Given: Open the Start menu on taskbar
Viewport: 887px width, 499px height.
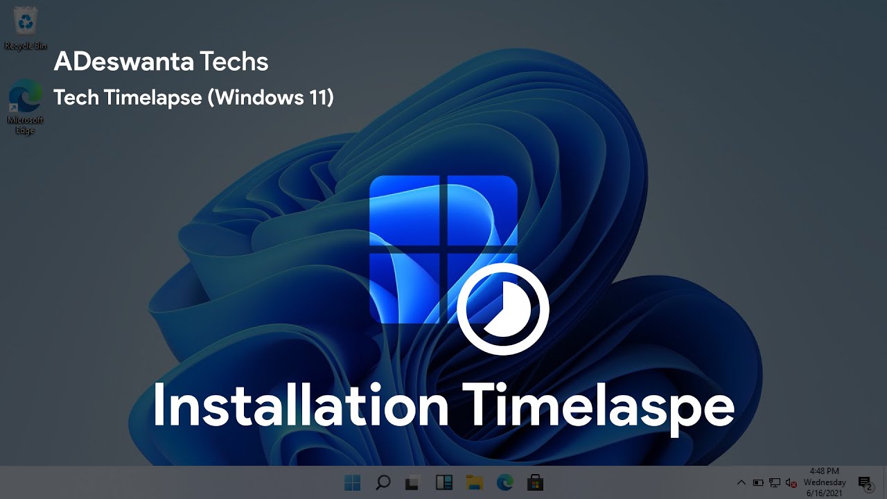Looking at the screenshot, I should click(x=352, y=482).
